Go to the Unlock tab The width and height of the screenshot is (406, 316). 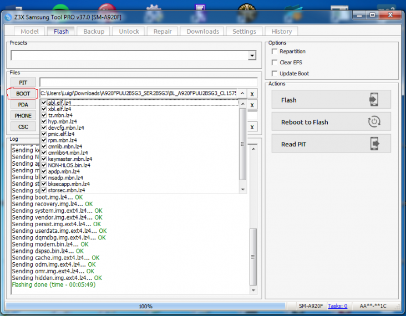[129, 32]
